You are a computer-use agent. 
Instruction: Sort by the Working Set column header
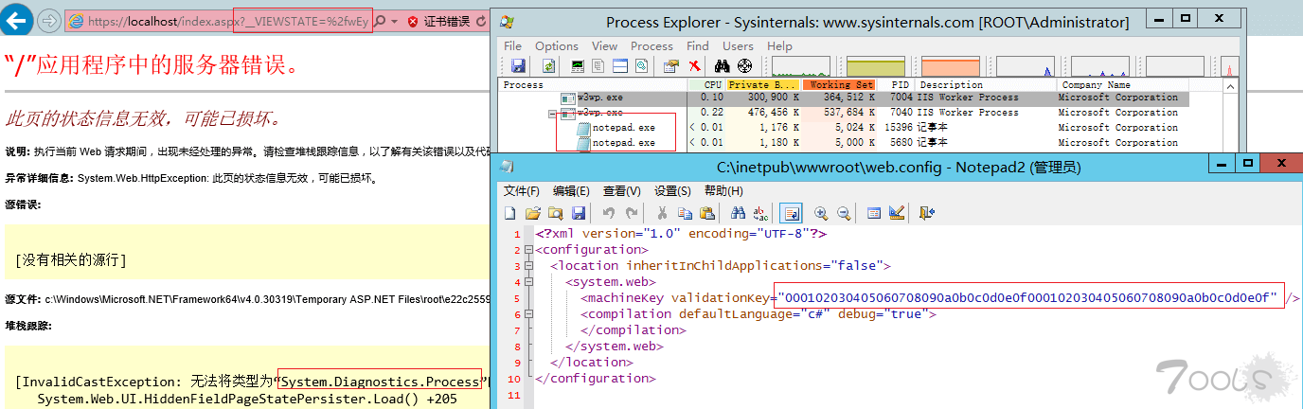(839, 84)
